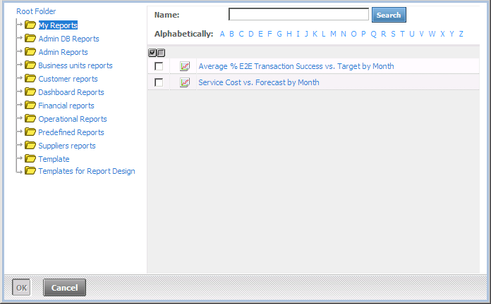Filter alphabetically by letter G

tap(279, 34)
